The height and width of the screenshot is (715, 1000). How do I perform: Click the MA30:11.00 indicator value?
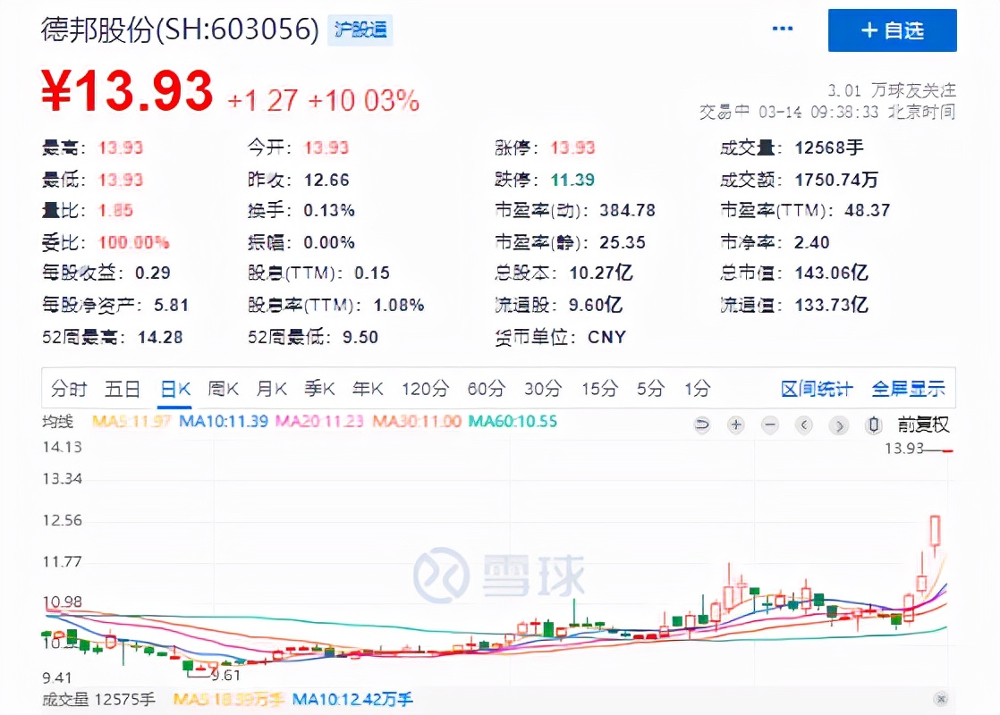(x=417, y=421)
